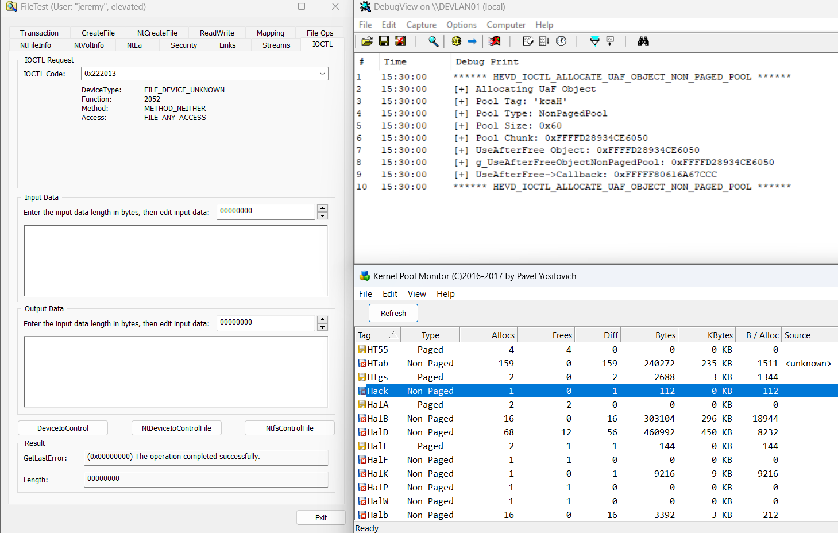Click the NtfsControlFile button
The image size is (838, 533).
pos(289,428)
